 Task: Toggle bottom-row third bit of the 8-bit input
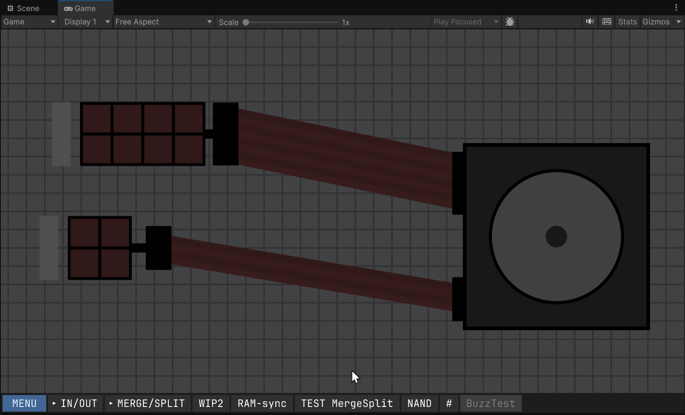[x=158, y=149]
